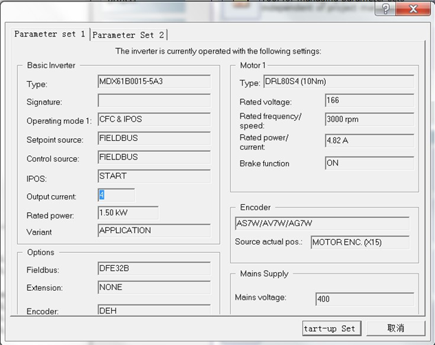Close the dialog with the X button
Image resolution: width=435 pixels, height=345 pixels.
pyautogui.click(x=414, y=9)
